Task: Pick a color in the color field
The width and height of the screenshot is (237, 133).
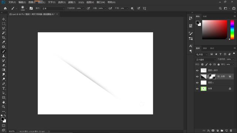Action: coord(215,30)
